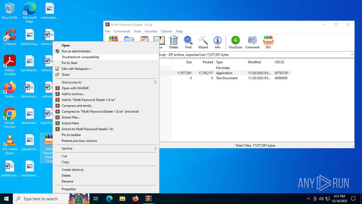Screen dimensions: 362x204
Task: Create an SFX self-extracting archive
Action: coord(268,42)
